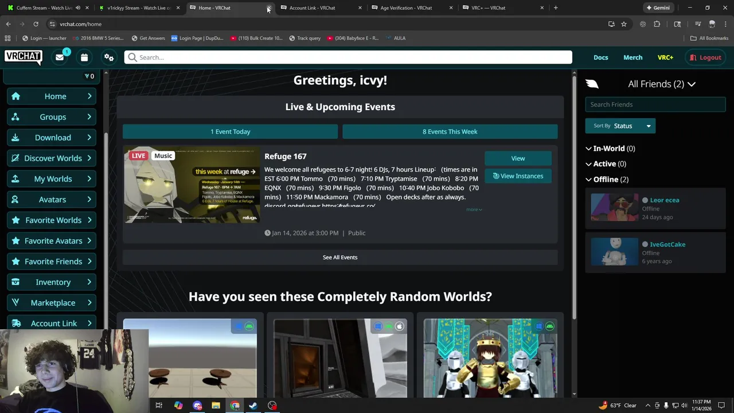Click the Marketplace V icon
This screenshot has width=734, height=413.
pyautogui.click(x=15, y=303)
